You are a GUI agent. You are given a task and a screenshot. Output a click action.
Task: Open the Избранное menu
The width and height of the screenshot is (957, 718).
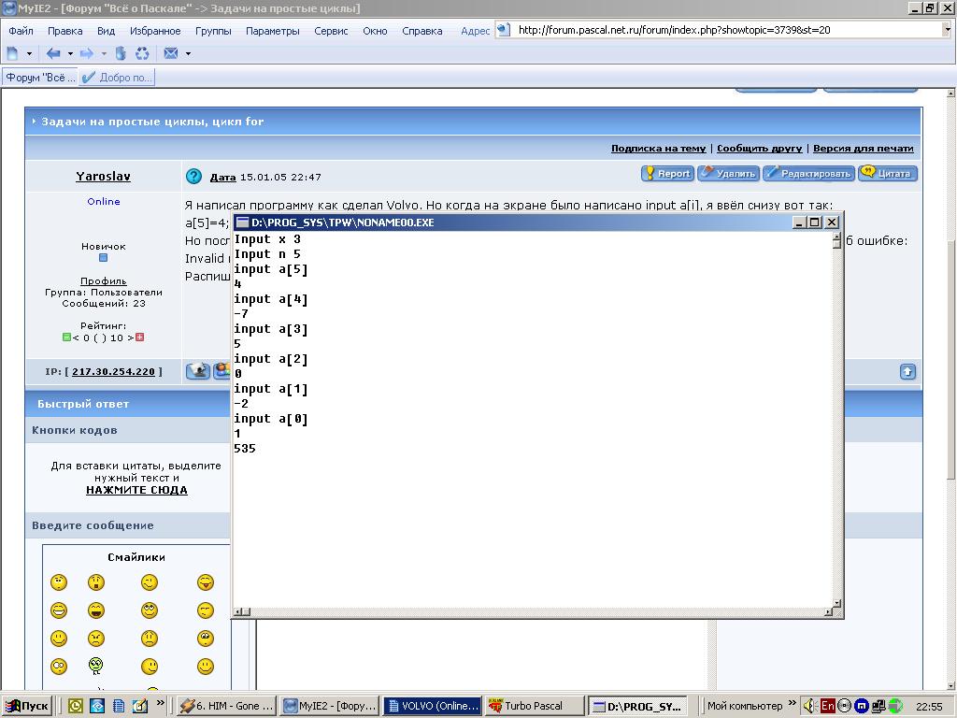tap(155, 31)
